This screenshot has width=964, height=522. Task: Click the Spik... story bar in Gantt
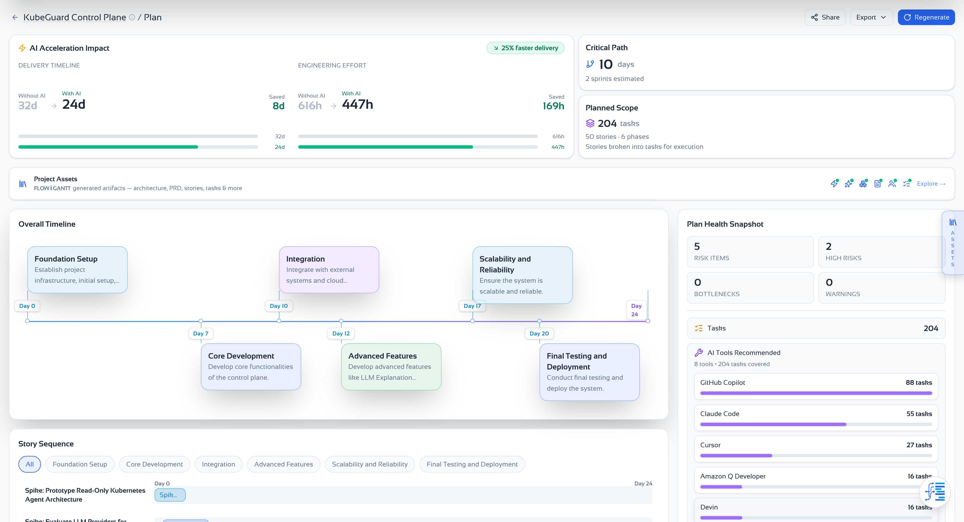tap(170, 495)
